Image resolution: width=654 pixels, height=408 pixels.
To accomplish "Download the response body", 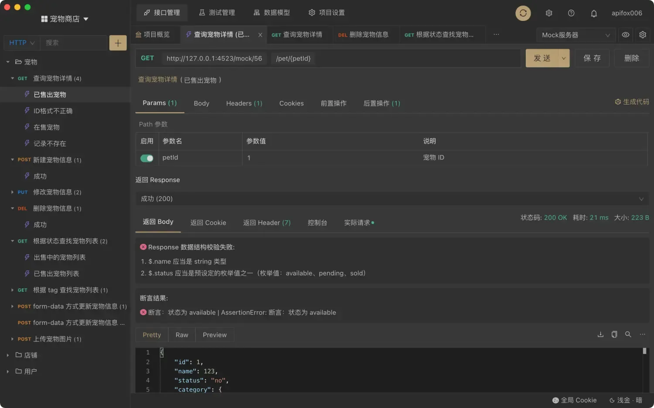I will (600, 334).
